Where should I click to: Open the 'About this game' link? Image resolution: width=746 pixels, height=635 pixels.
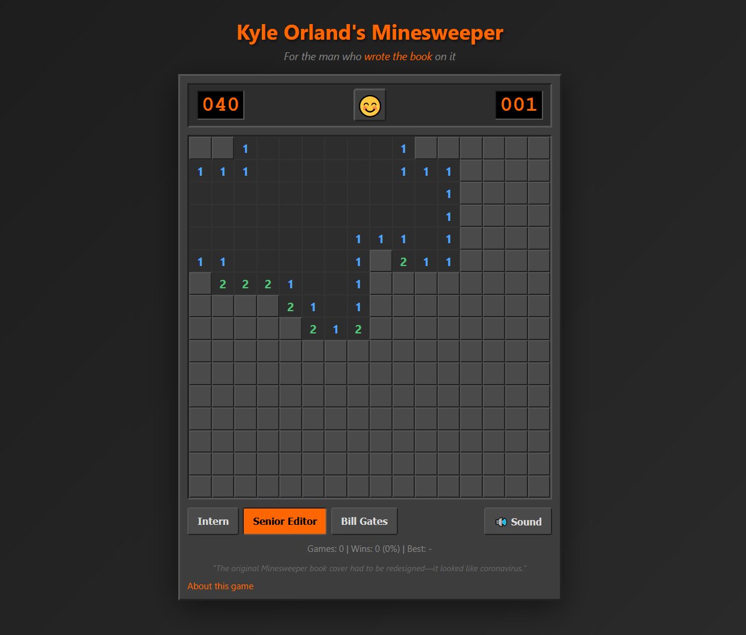(220, 586)
